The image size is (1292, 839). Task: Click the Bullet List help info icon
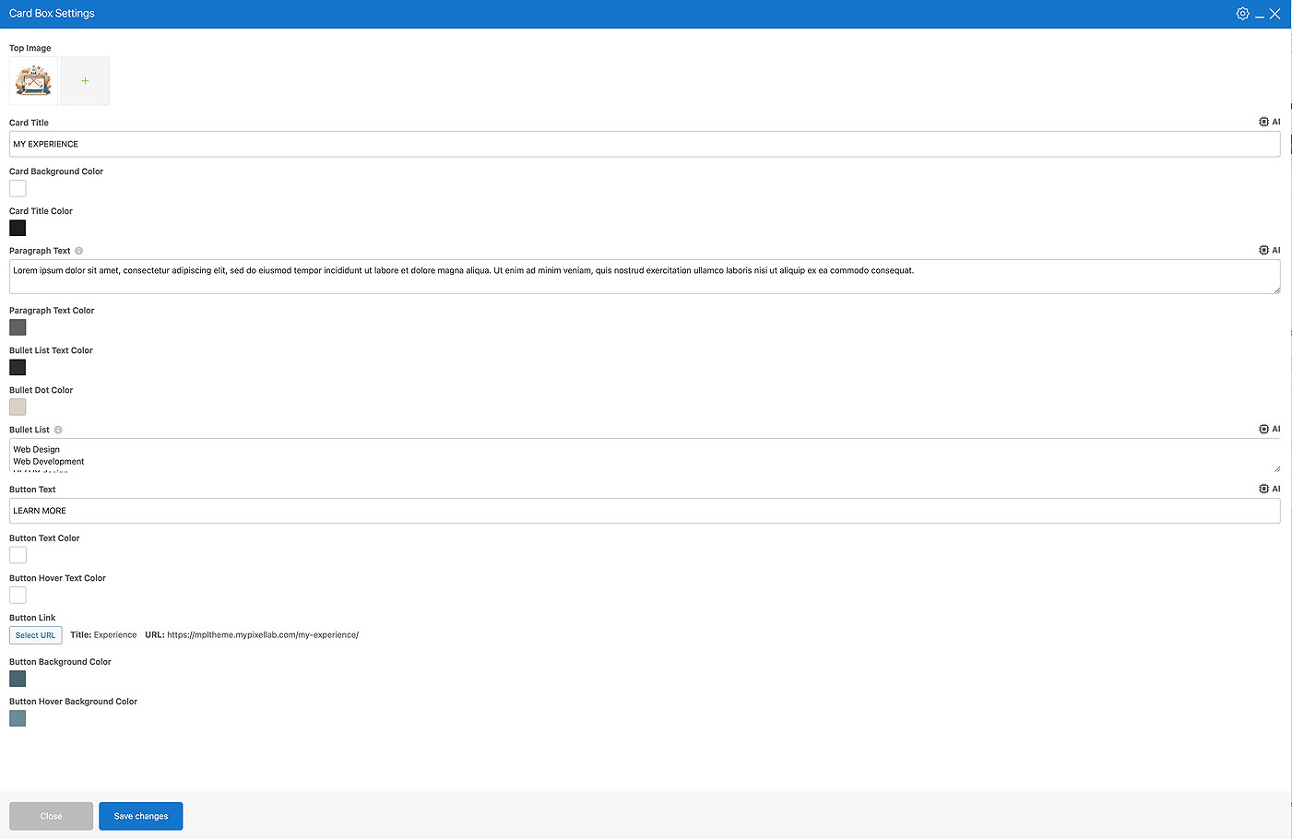[x=58, y=430]
